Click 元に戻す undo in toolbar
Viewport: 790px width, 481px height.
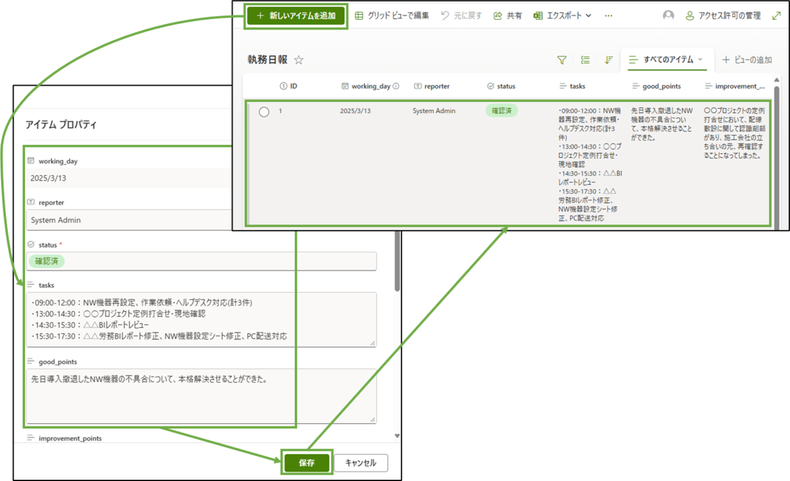[x=461, y=16]
